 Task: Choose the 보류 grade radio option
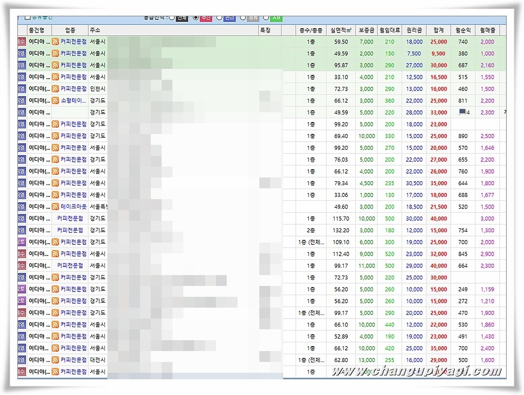[x=243, y=18]
